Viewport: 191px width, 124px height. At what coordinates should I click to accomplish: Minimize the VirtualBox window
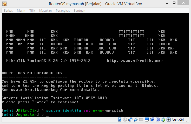tap(167, 3)
